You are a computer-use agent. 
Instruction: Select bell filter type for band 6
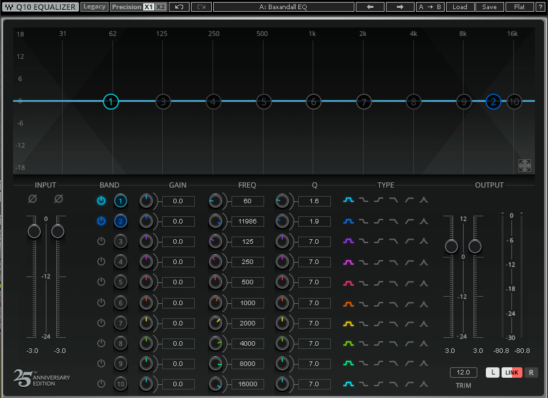(x=349, y=304)
